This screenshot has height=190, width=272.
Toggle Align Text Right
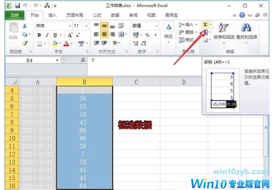pos(113,34)
